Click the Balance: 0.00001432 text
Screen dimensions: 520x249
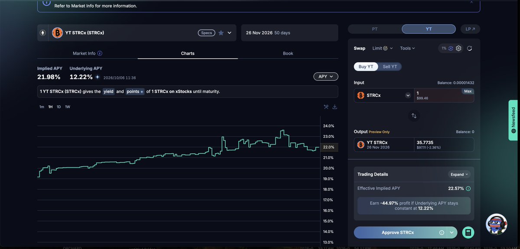pyautogui.click(x=456, y=83)
